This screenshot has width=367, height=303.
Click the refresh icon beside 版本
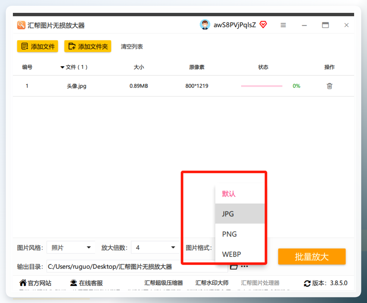pyautogui.click(x=307, y=283)
